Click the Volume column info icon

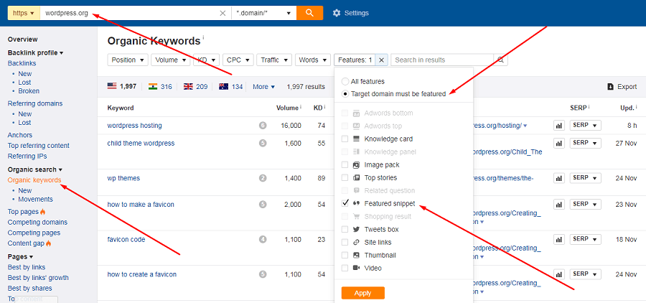coord(300,107)
